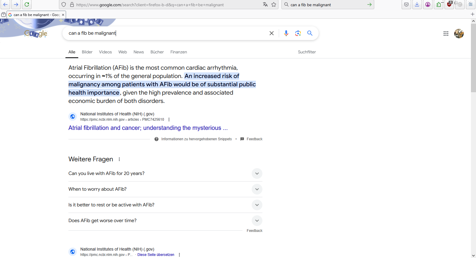
Task: Clear the Google search box text
Action: tap(271, 33)
